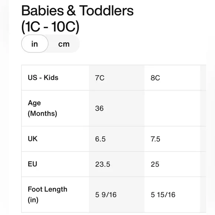Image resolution: width=215 pixels, height=215 pixels.
Task: Click the age value 36
Action: (x=99, y=108)
